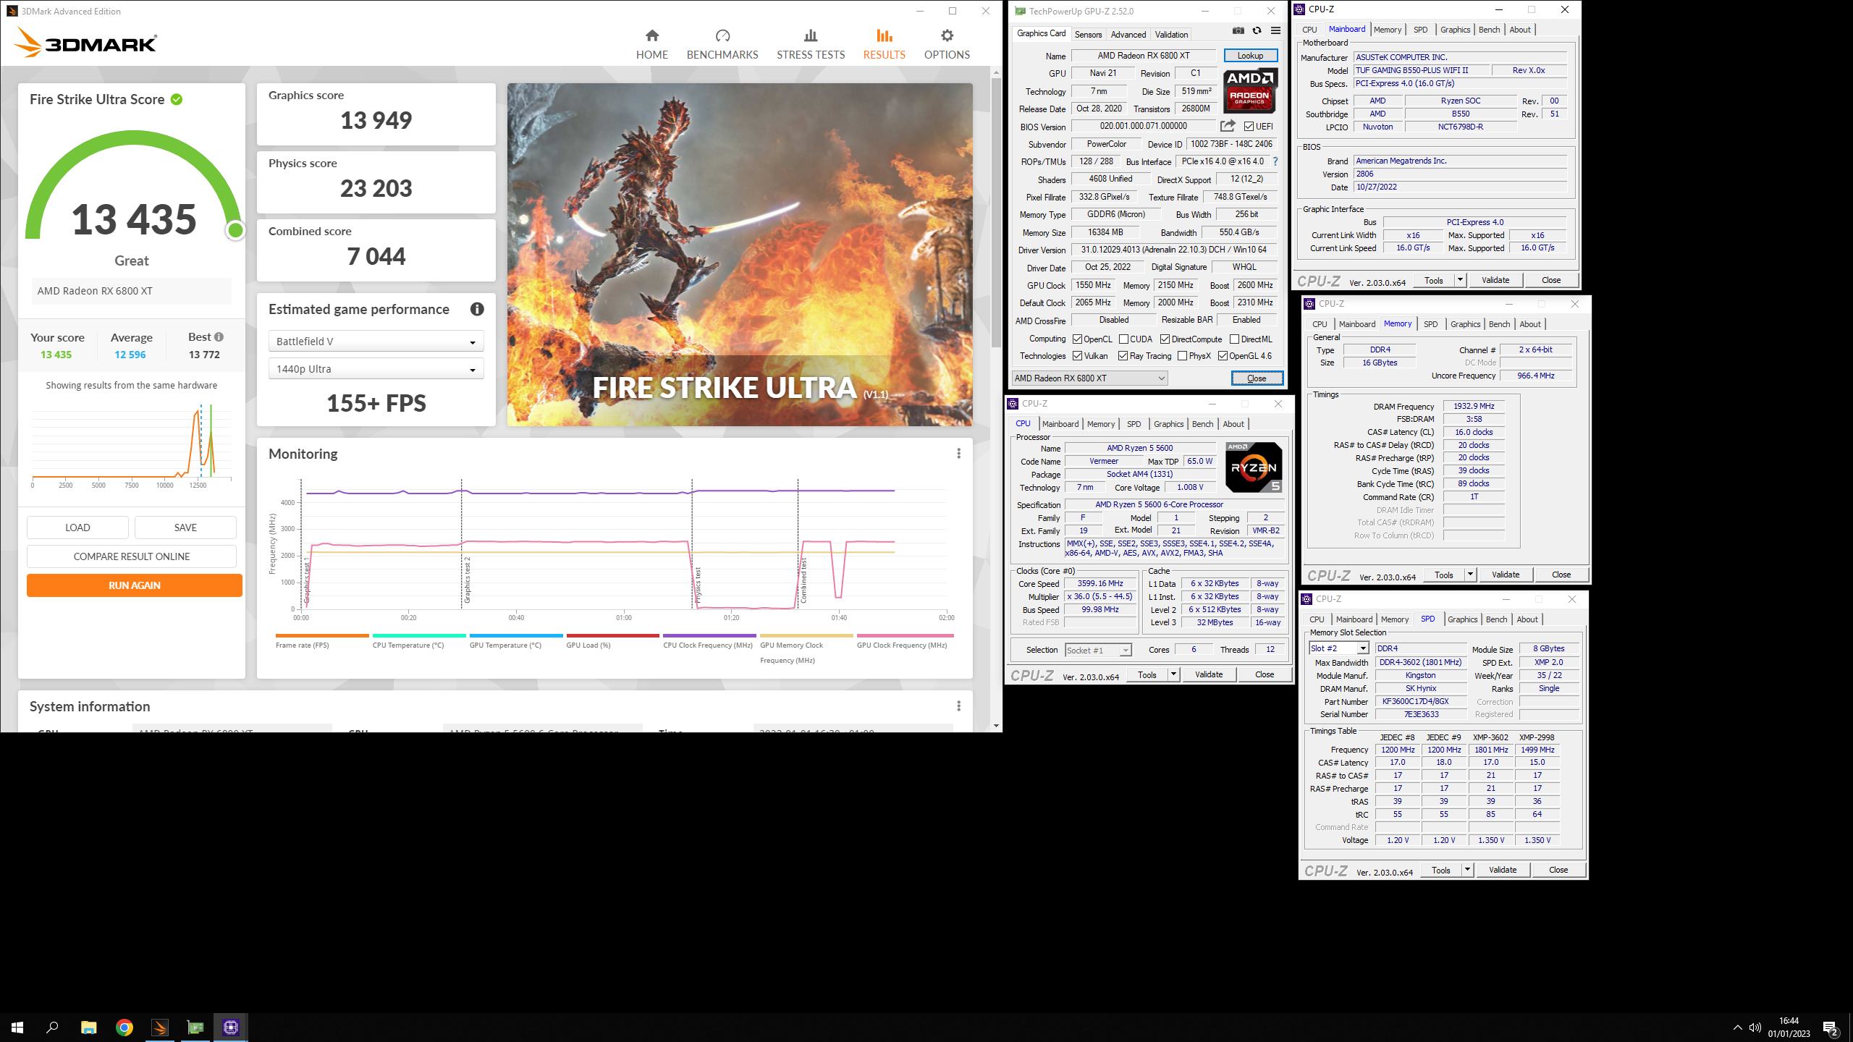Open Google Chrome from the taskbar
The image size is (1853, 1042).
124,1028
